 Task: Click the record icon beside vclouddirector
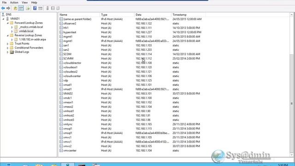61,63
